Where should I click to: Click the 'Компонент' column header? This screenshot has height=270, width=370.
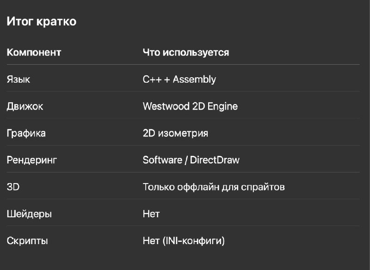[x=34, y=52]
